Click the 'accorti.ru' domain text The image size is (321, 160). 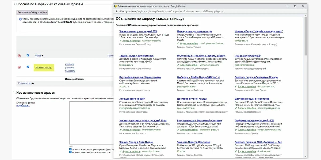(x=124, y=86)
